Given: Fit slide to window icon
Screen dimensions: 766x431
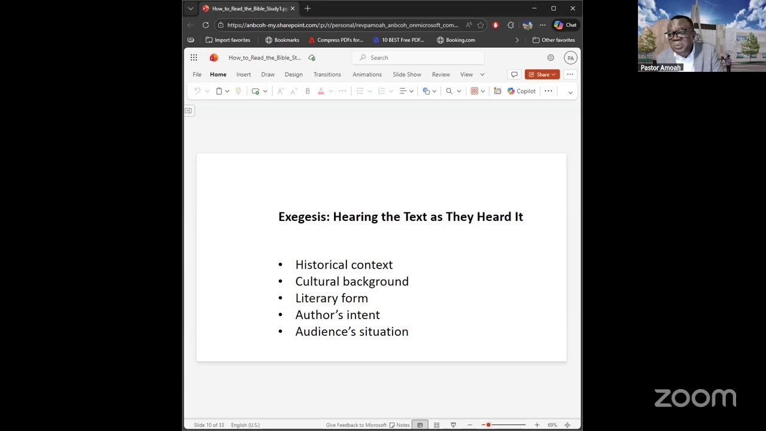Looking at the screenshot, I should [x=567, y=425].
